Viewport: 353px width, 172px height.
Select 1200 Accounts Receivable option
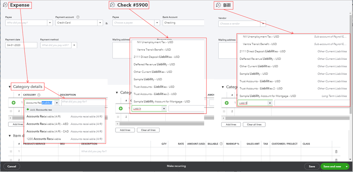[x=64, y=139]
